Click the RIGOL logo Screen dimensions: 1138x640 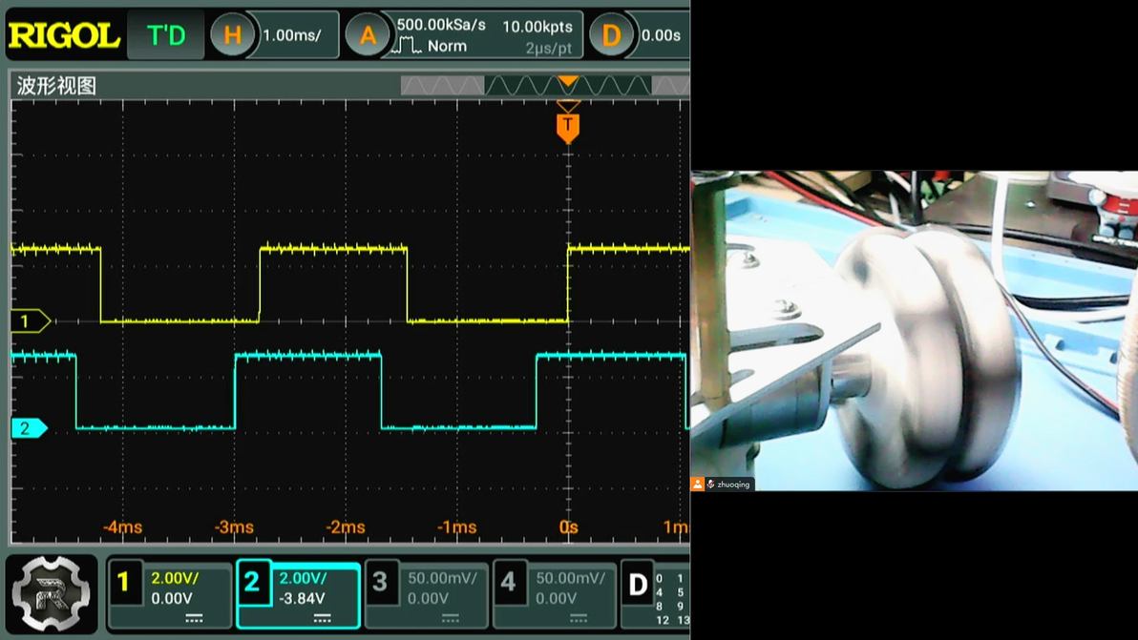63,36
